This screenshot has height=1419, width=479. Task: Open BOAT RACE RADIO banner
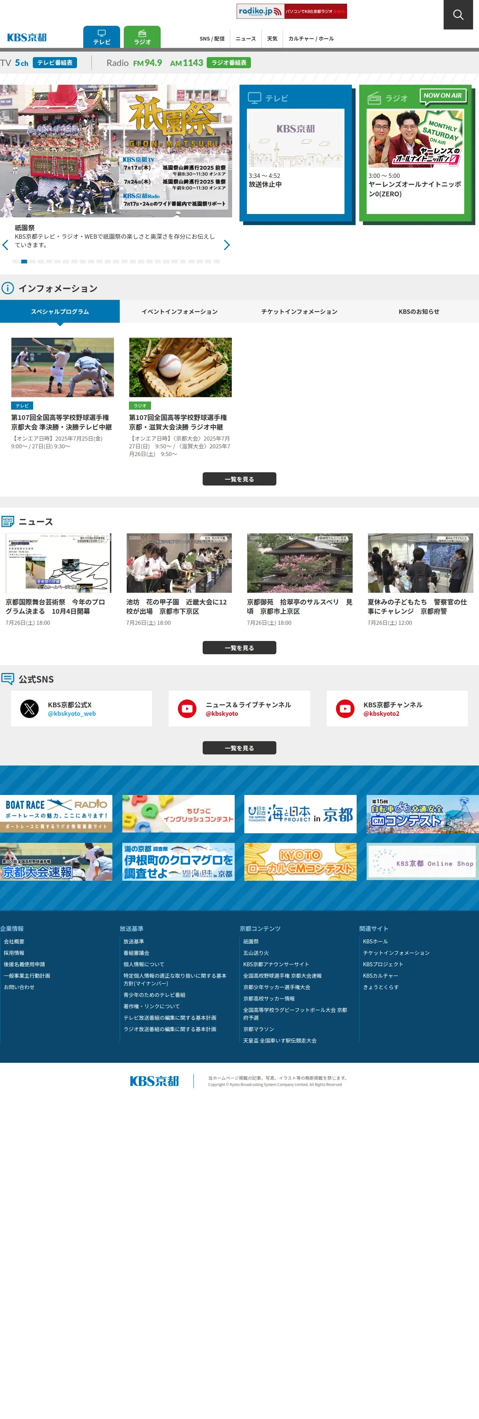(56, 814)
